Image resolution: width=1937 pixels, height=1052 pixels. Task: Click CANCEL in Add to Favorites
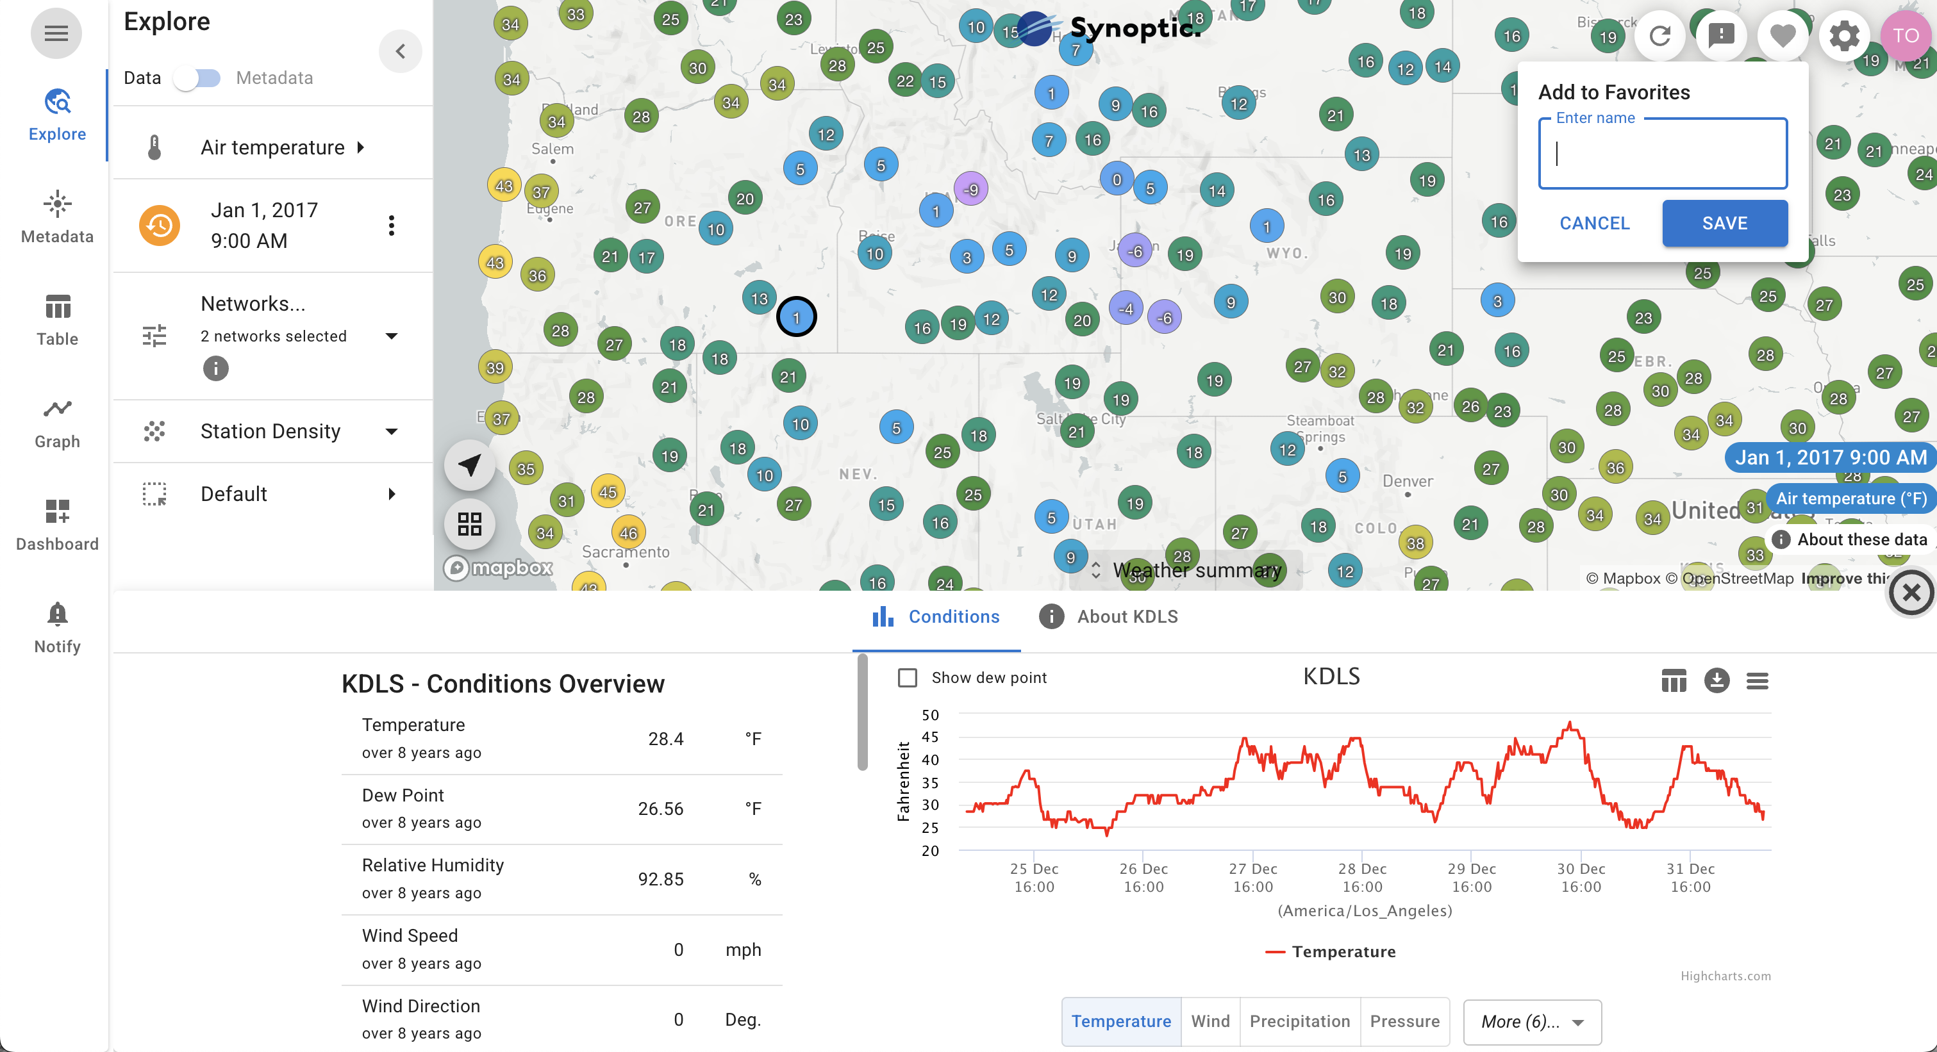coord(1594,223)
